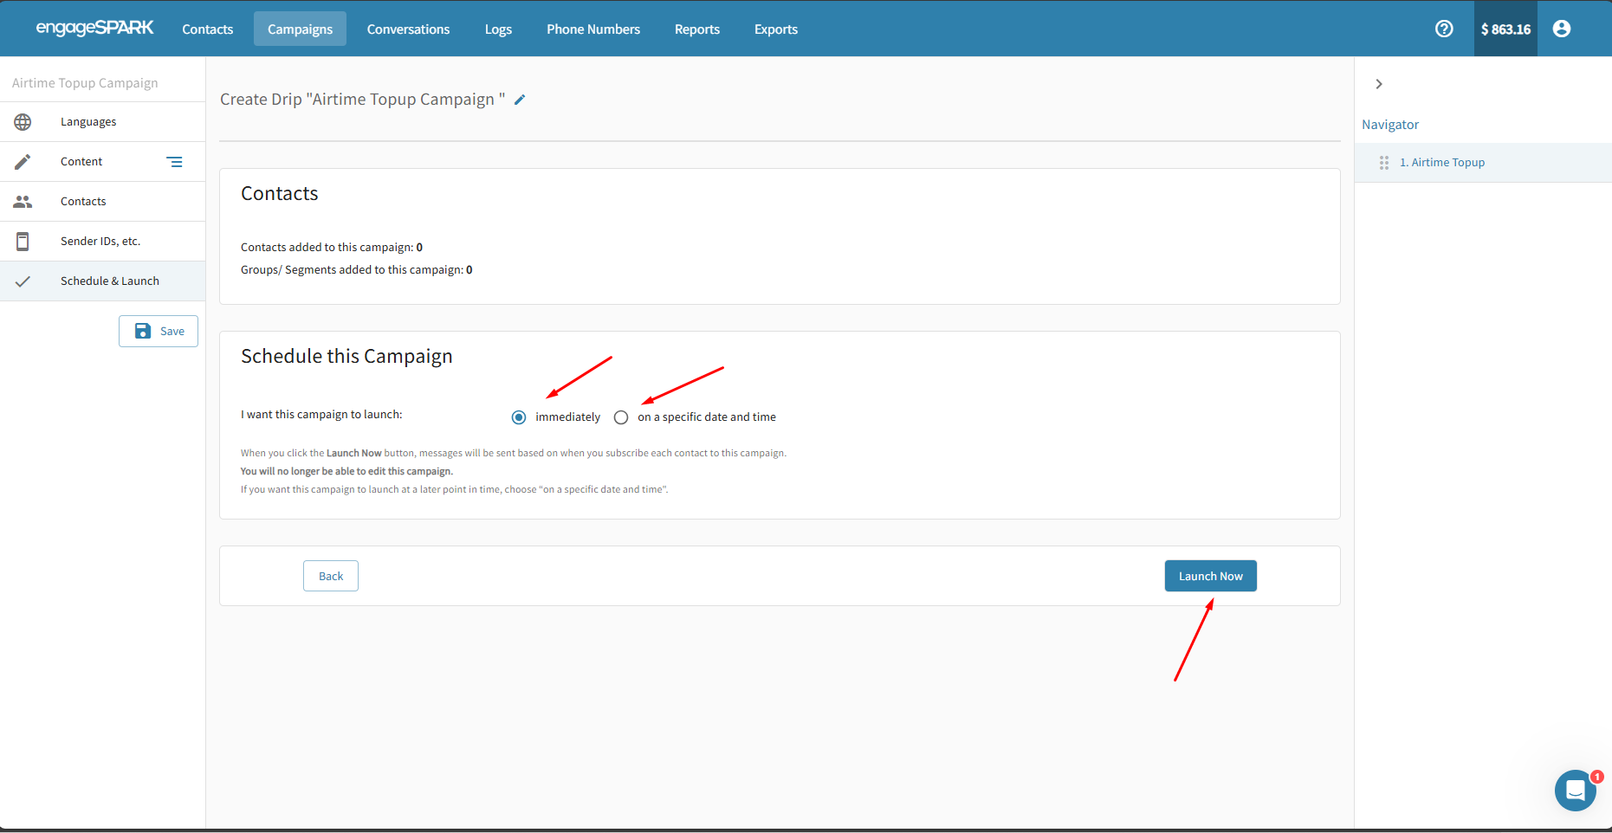The image size is (1612, 833).
Task: Open the user account profile icon
Action: [1561, 29]
